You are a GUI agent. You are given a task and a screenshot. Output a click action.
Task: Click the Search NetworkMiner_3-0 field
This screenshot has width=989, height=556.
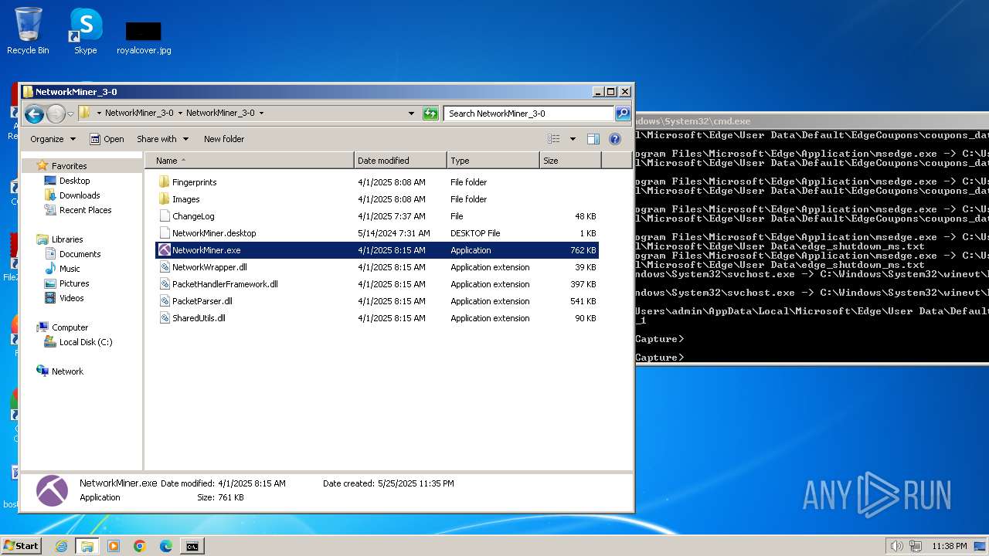click(x=529, y=114)
